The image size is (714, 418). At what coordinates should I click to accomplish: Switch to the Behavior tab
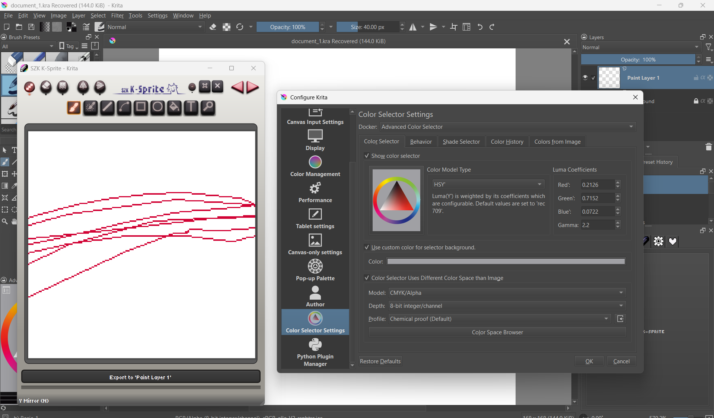421,141
